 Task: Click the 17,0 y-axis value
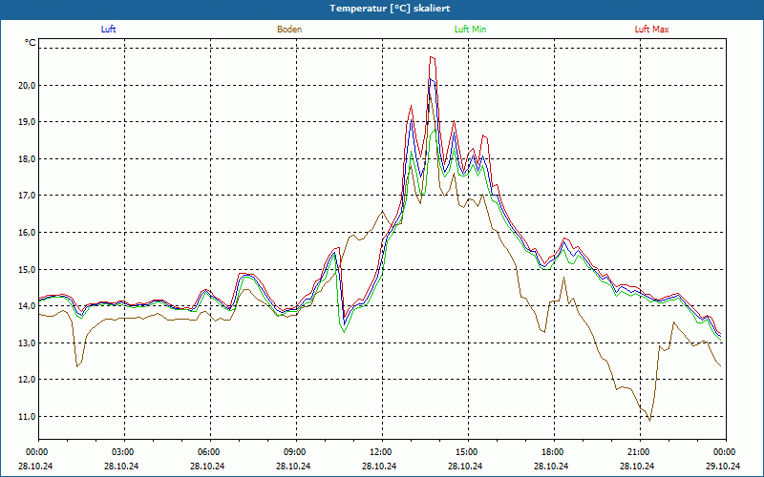point(28,196)
